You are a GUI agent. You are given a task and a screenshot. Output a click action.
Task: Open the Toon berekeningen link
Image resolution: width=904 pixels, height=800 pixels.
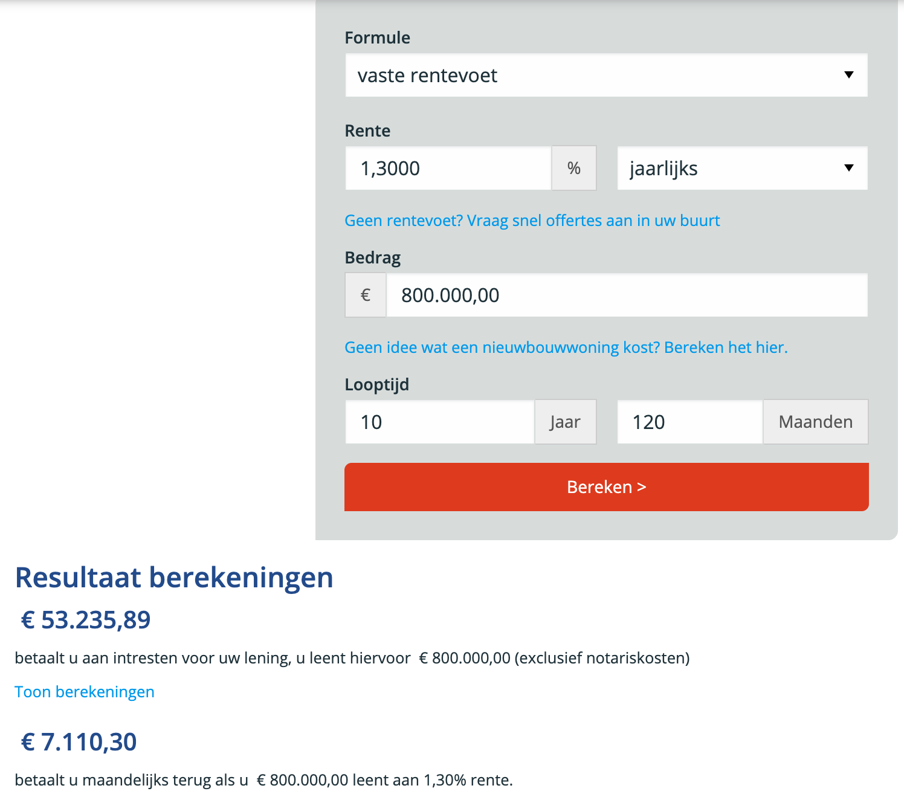click(85, 692)
